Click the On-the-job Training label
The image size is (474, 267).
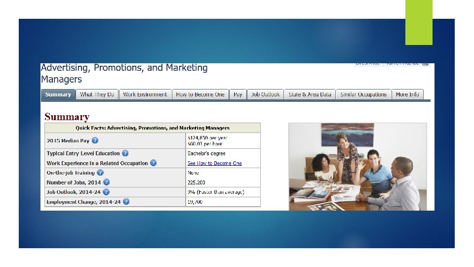(x=71, y=173)
